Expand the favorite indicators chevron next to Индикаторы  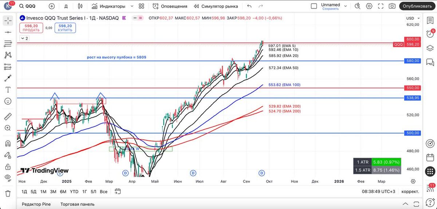132,6
